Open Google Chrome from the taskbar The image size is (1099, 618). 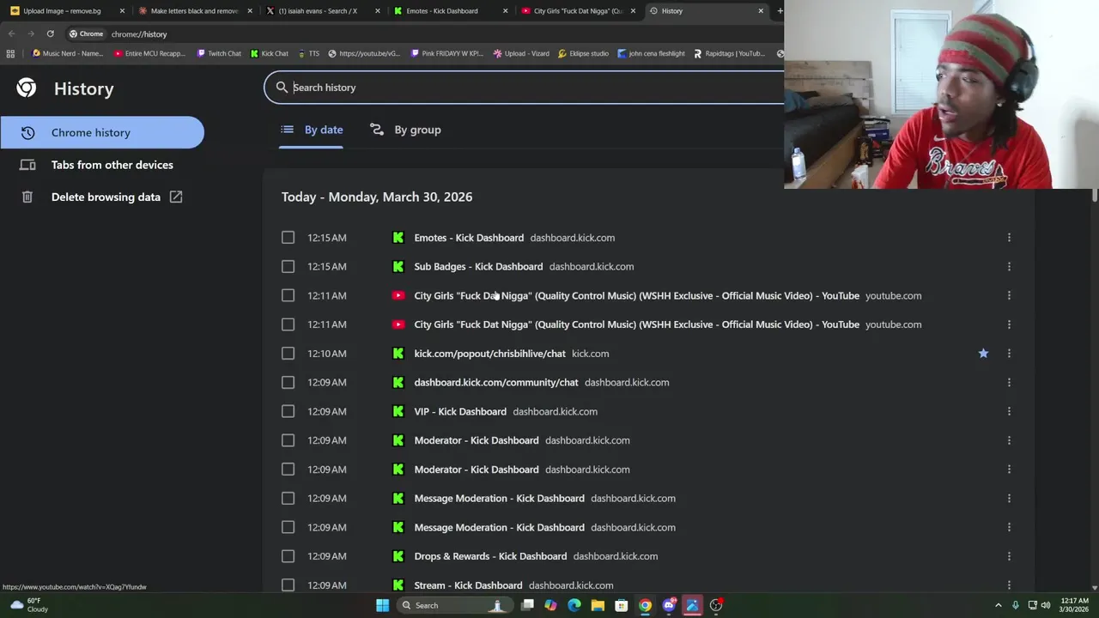645,605
